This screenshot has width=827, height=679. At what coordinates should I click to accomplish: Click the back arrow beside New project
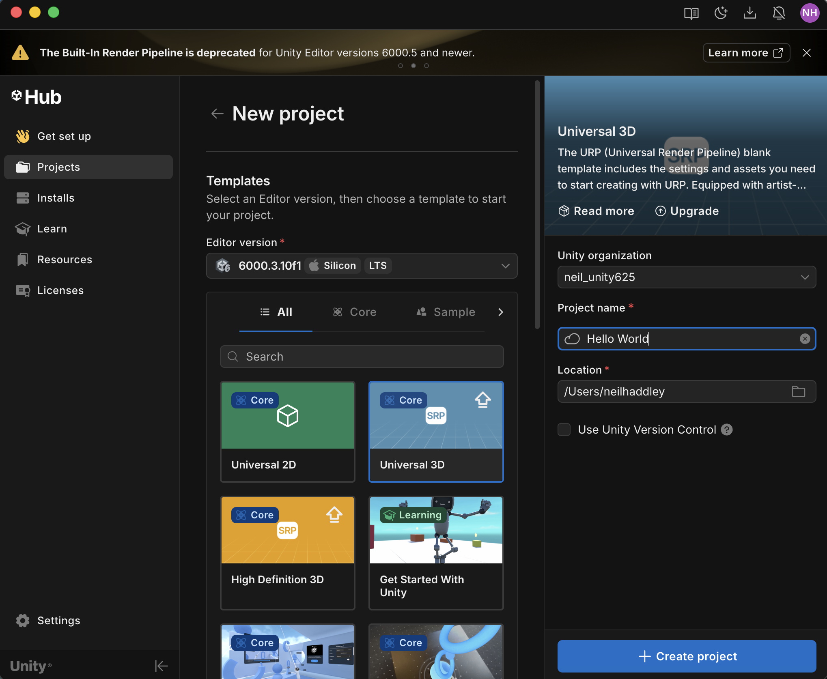point(218,114)
